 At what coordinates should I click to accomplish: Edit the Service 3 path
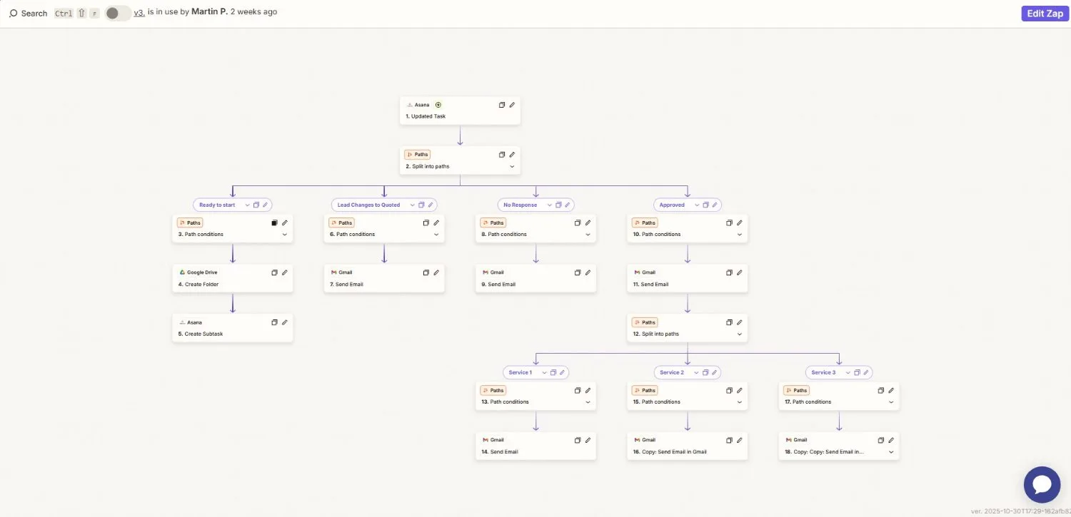pyautogui.click(x=865, y=372)
